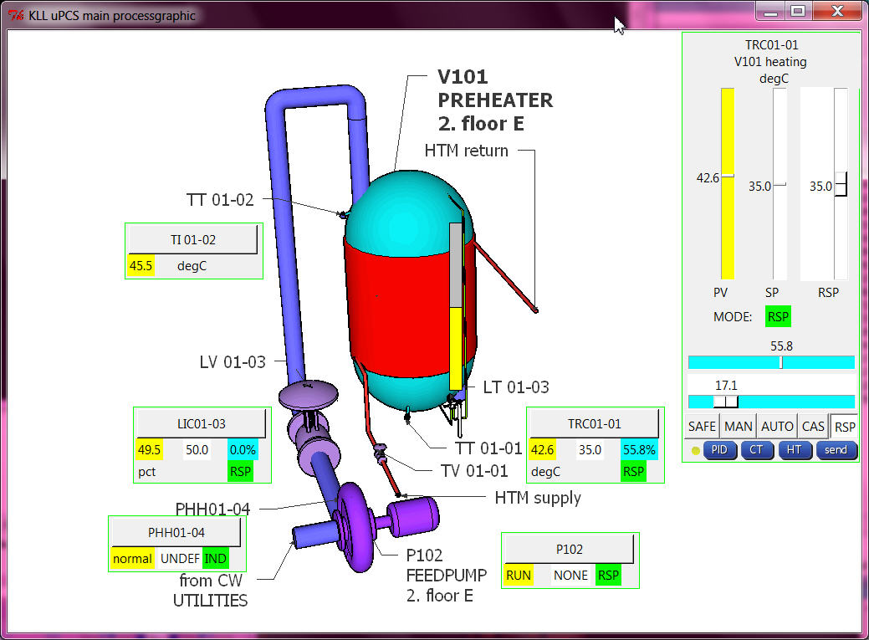Set controller mode to MAN

(x=739, y=426)
